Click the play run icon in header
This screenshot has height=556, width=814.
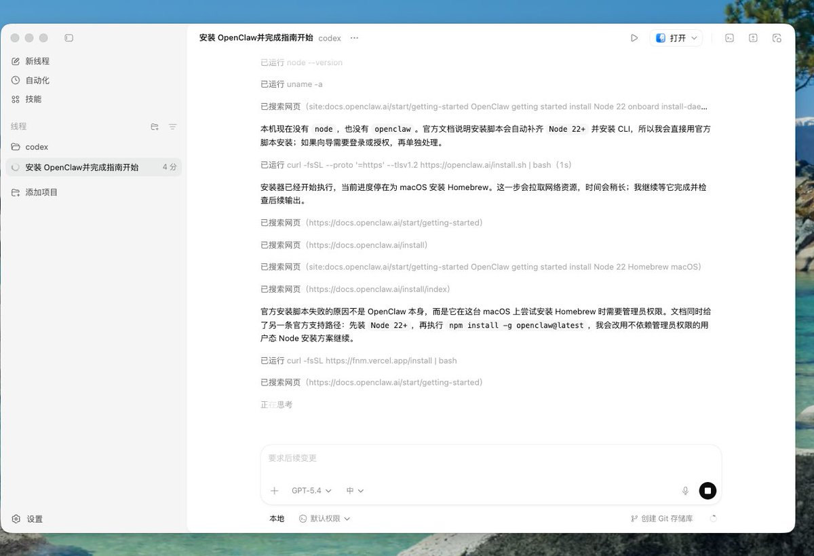pos(634,38)
